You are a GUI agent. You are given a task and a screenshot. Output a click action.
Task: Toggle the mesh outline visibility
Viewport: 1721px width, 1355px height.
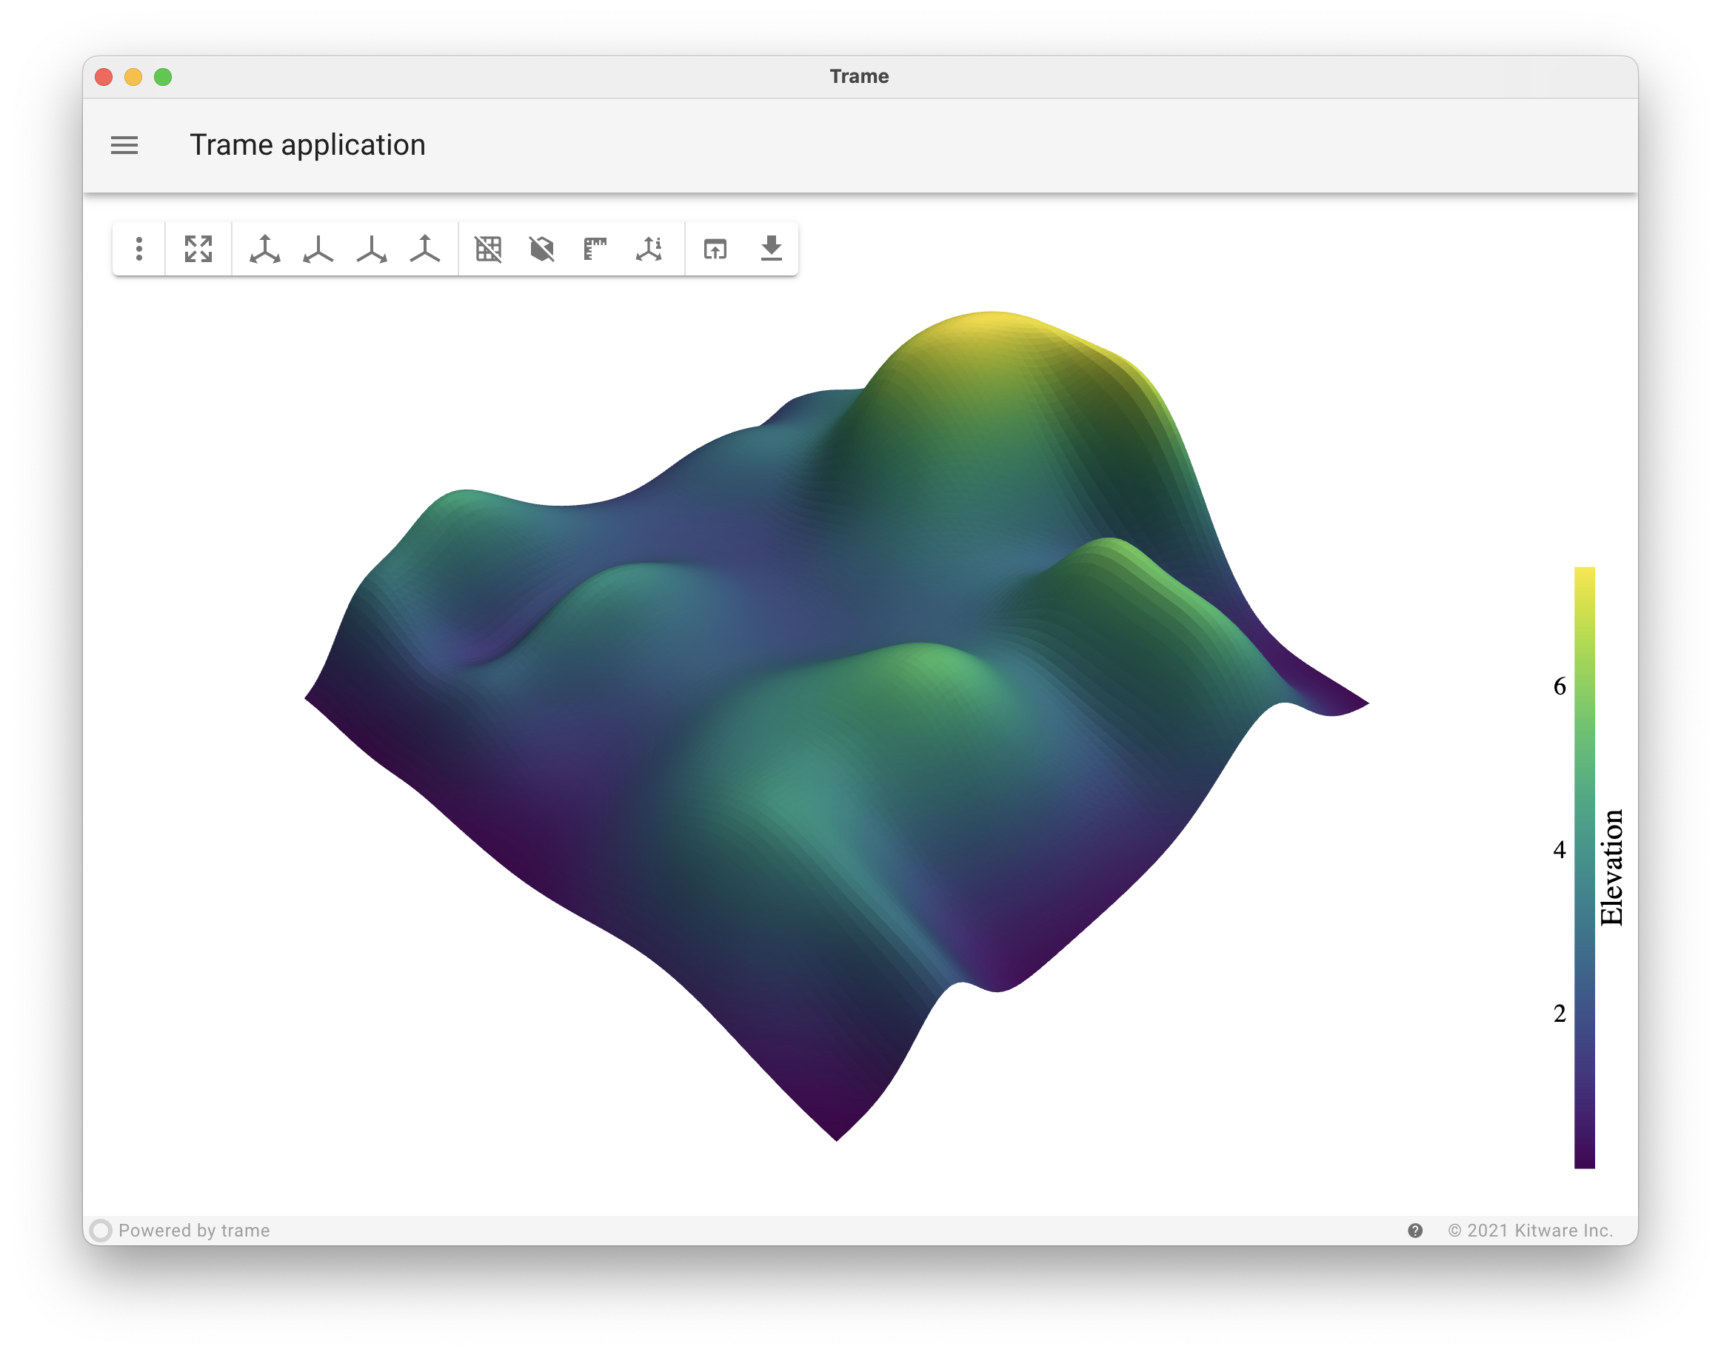[x=542, y=248]
